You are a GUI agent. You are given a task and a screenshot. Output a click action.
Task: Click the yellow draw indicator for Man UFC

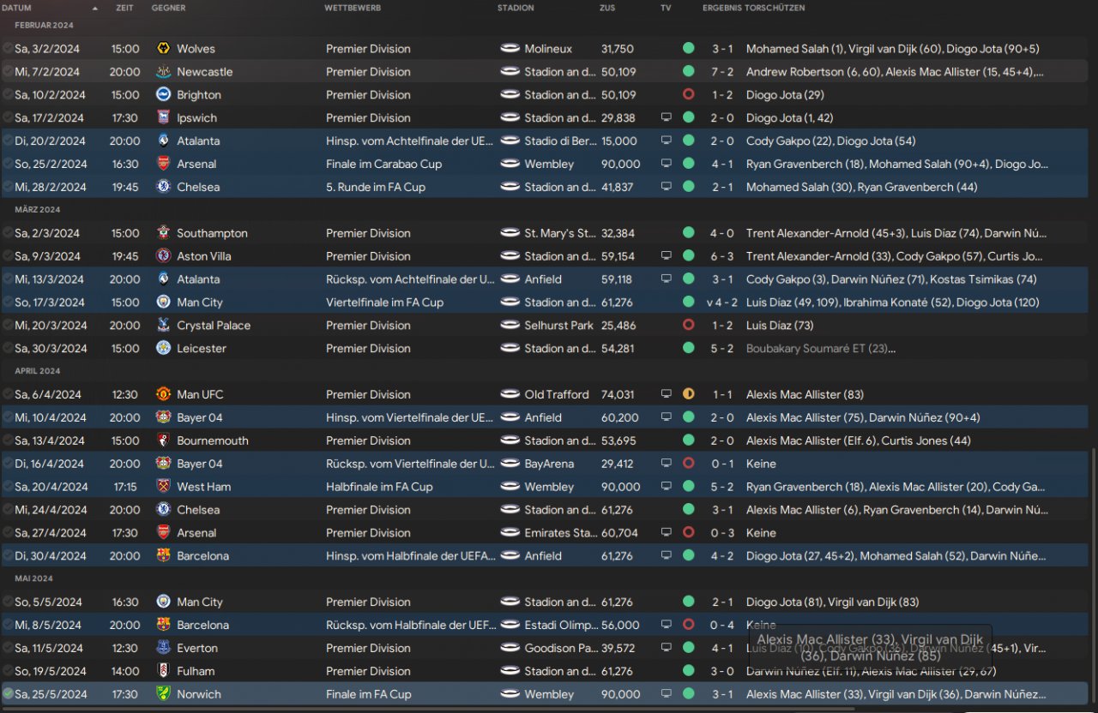[x=688, y=395]
